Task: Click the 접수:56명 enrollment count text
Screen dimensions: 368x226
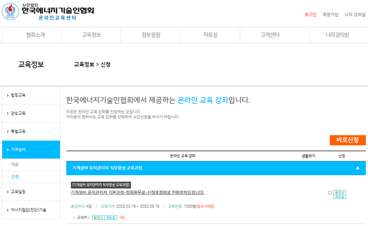Action: coord(205,207)
